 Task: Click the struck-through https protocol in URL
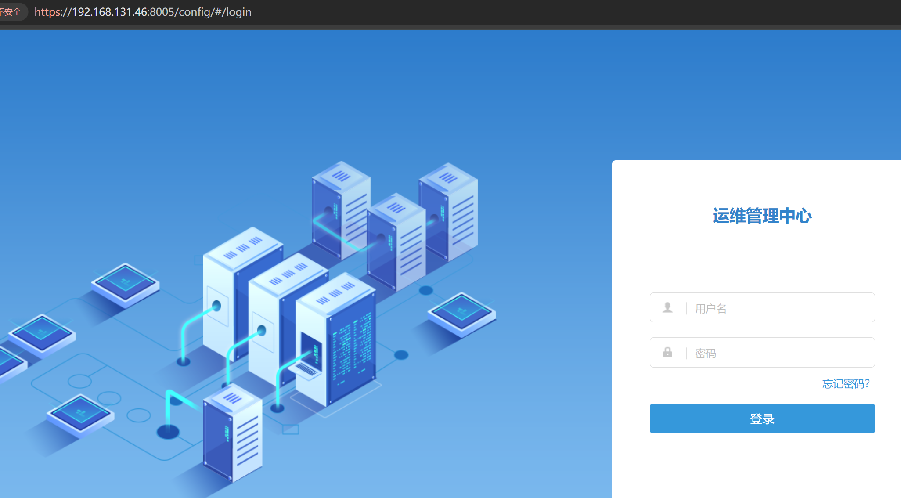pos(47,12)
